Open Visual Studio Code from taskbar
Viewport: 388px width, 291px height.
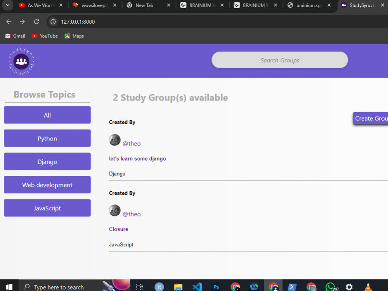point(197,287)
